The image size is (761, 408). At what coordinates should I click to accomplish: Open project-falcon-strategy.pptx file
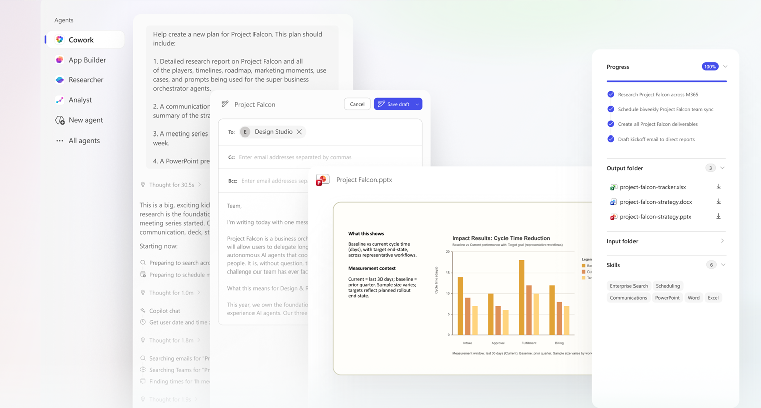[x=655, y=217]
